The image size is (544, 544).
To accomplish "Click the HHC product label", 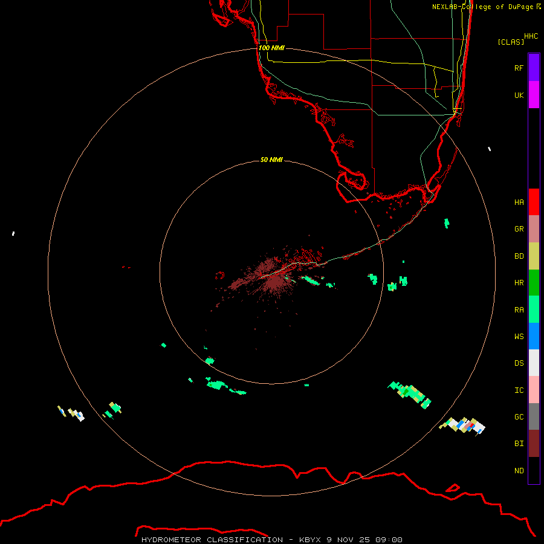I will (x=531, y=36).
